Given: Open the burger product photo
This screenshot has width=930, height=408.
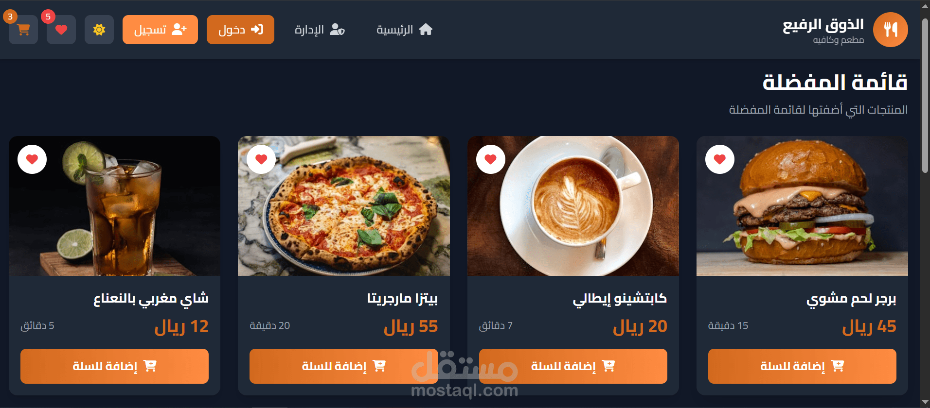Looking at the screenshot, I should [x=802, y=206].
